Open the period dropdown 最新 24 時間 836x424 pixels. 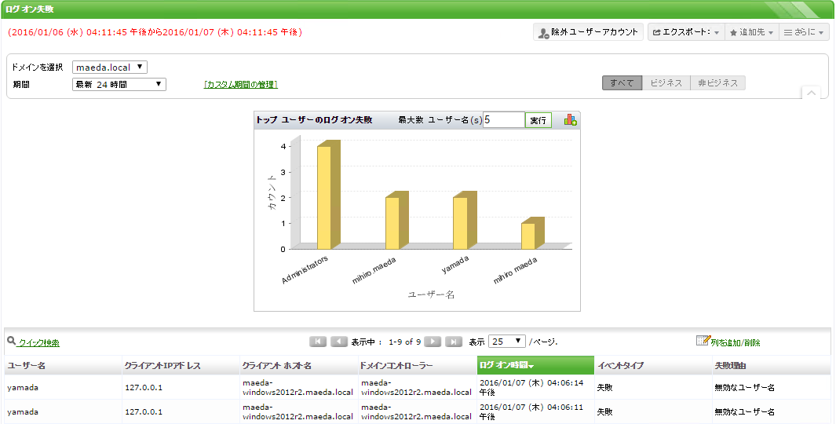pyautogui.click(x=119, y=84)
